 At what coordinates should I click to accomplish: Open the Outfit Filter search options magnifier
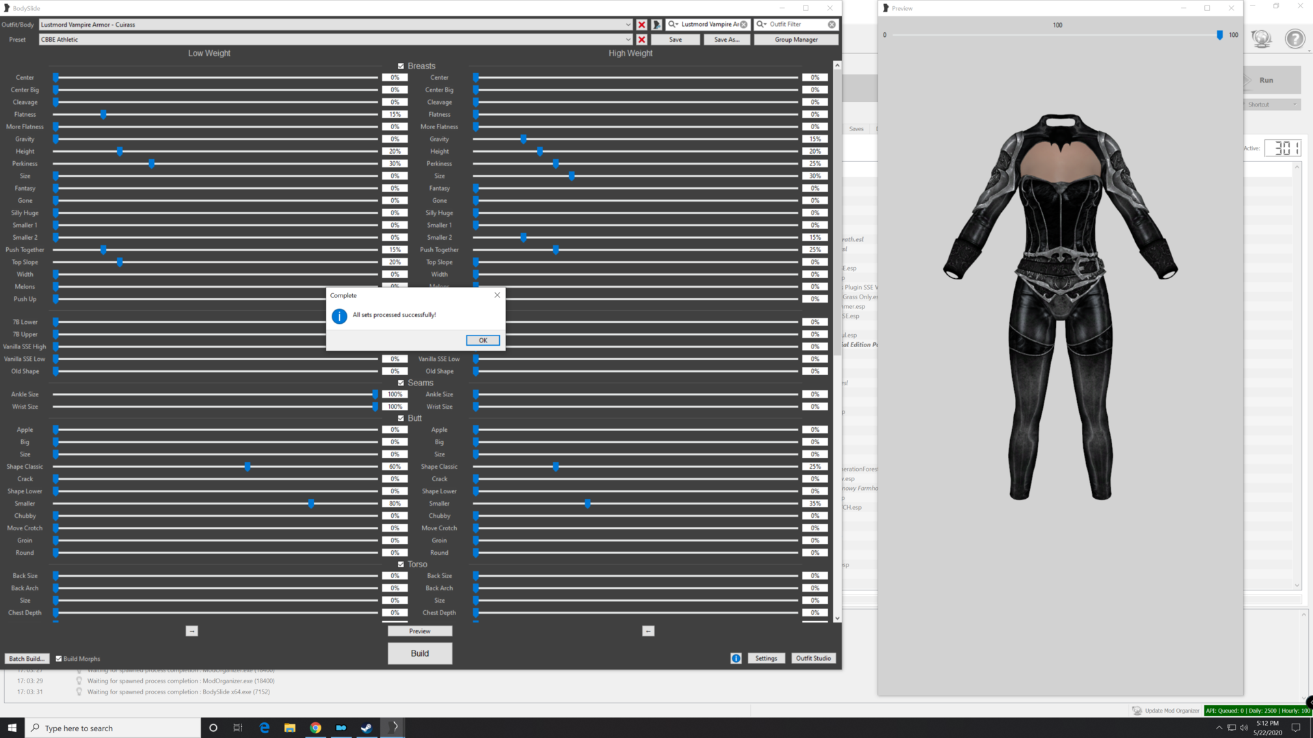click(761, 25)
